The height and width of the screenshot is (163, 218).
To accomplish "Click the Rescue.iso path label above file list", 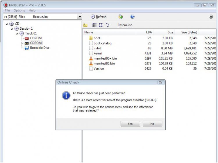I will pyautogui.click(x=125, y=25).
